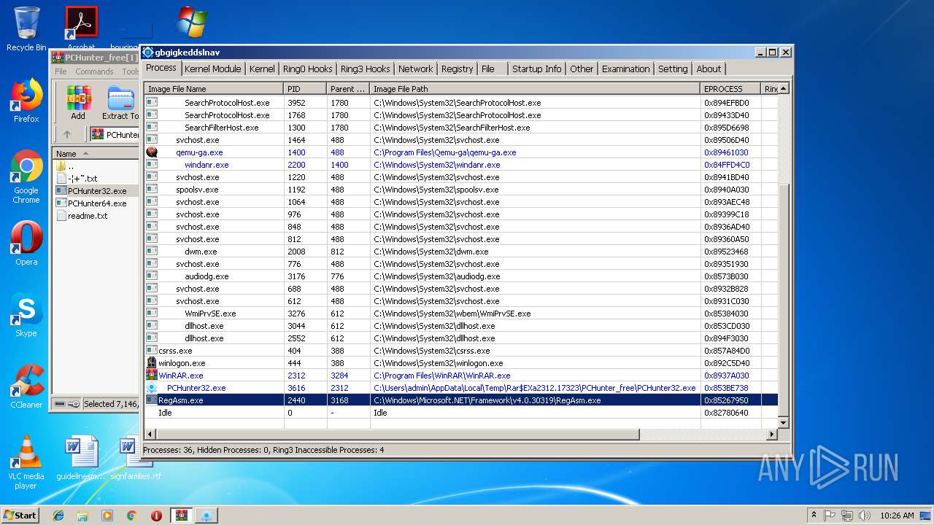Sort by Image File Path column

click(535, 89)
